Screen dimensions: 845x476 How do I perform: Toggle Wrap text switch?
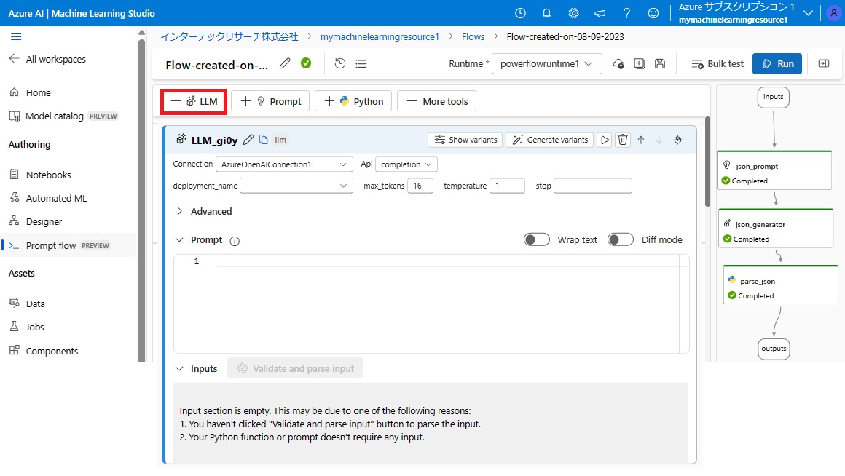point(537,239)
